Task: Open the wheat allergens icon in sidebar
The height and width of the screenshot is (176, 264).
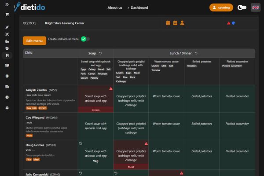Action: [x=7, y=27]
